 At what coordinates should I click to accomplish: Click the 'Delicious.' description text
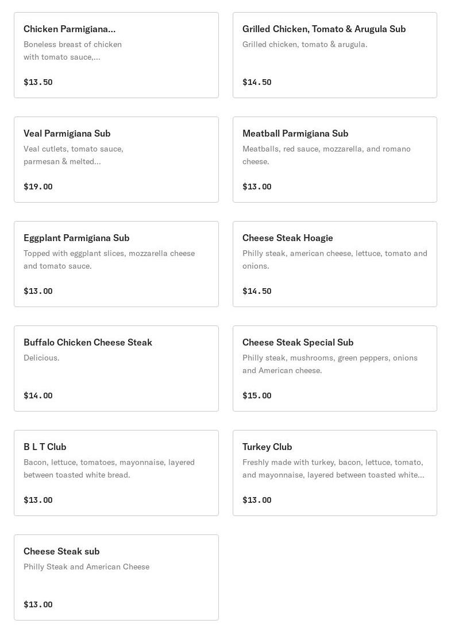coord(41,358)
